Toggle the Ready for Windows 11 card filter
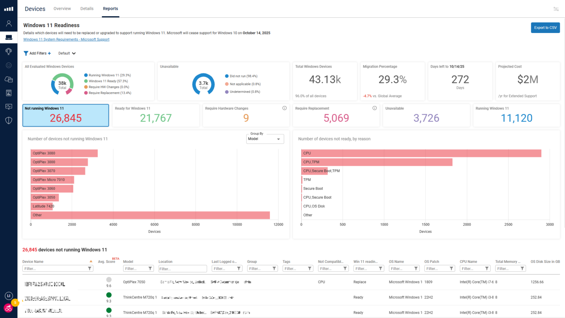 [x=155, y=115]
